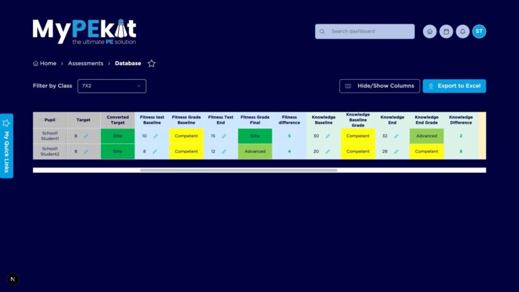
Task: Click the Fitness Grade Baseline header
Action: (187, 120)
